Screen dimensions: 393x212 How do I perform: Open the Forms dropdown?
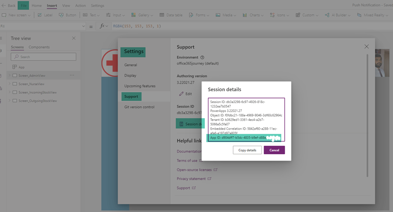coord(199,15)
